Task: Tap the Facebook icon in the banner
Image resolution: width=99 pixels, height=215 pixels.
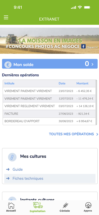Action: [83, 46]
